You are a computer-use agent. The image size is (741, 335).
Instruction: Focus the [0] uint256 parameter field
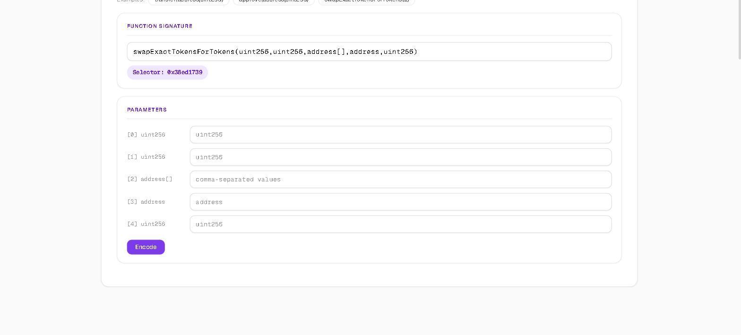[x=401, y=135]
